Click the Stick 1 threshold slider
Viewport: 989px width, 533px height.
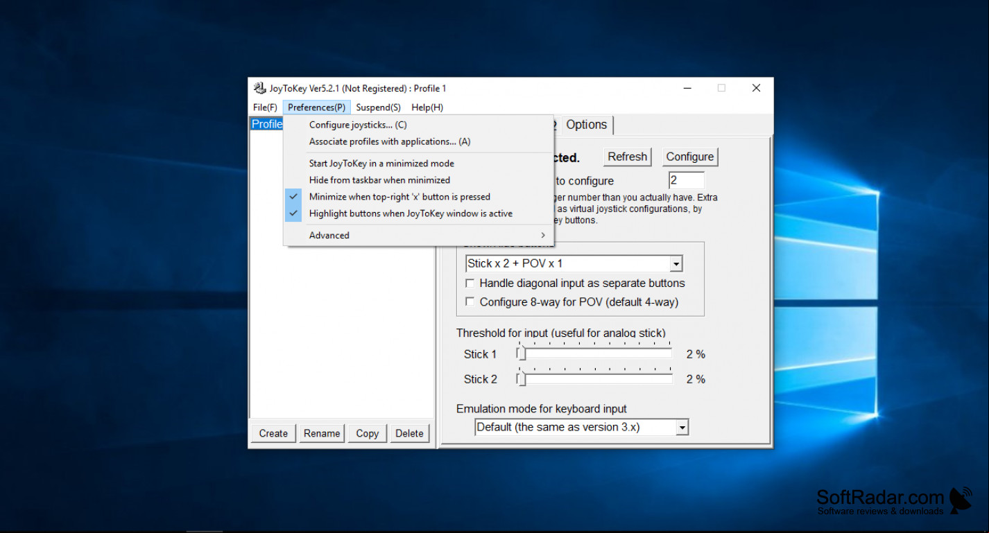coord(594,354)
